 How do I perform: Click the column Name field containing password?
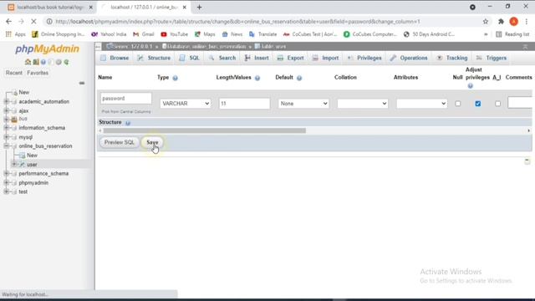point(126,99)
